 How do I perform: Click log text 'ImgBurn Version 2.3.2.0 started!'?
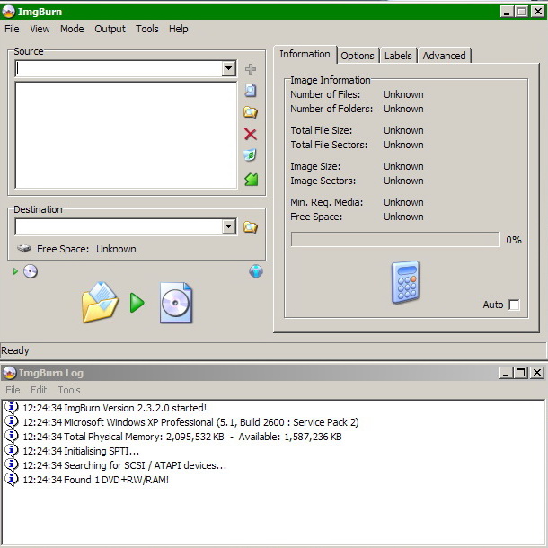coord(136,408)
